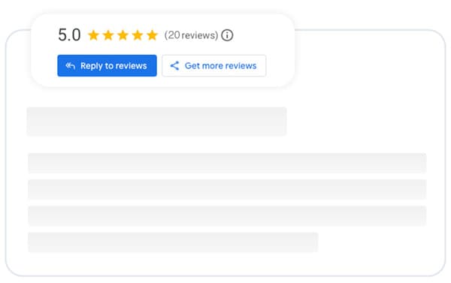Click the first full-width gray placeholder line
451x283 pixels.
coord(227,163)
